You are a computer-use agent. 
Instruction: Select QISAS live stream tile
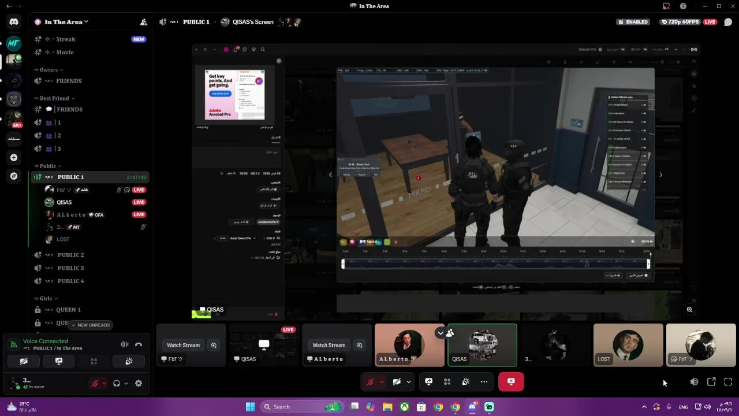pyautogui.click(x=264, y=345)
